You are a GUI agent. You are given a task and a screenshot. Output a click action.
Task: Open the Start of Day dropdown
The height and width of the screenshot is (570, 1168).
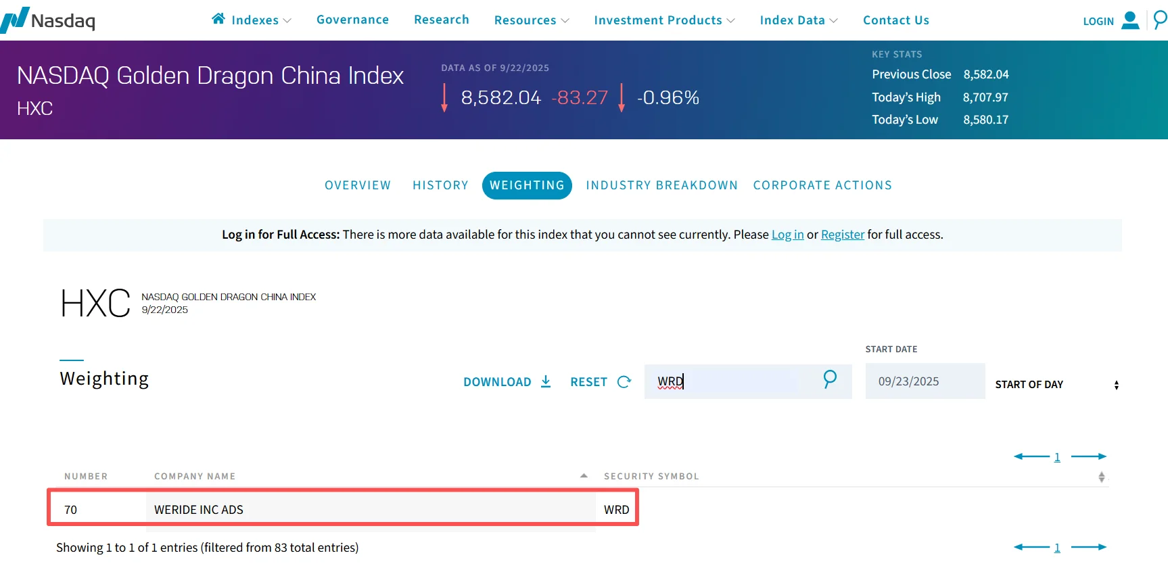tap(1056, 385)
